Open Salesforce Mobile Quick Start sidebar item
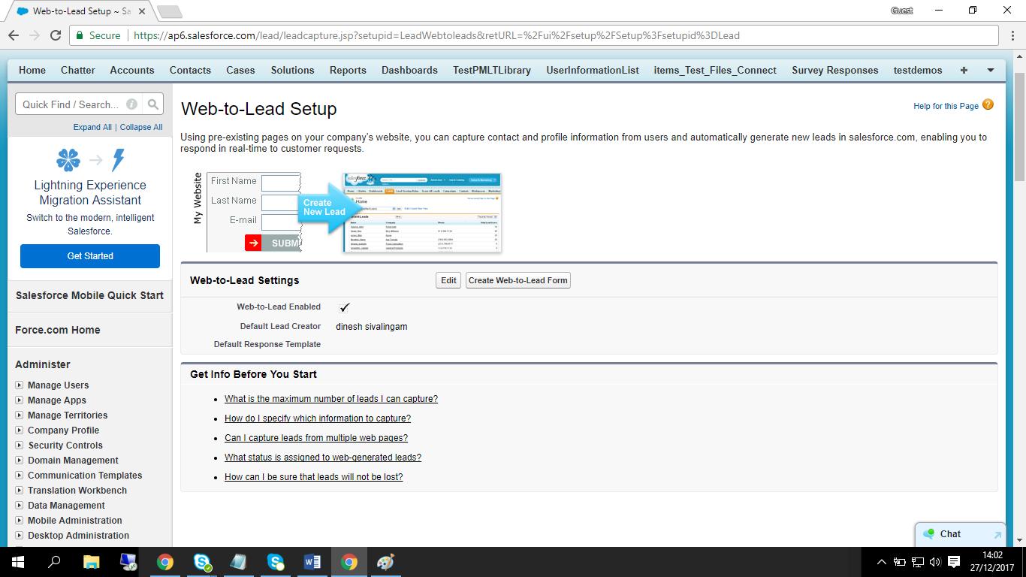The height and width of the screenshot is (577, 1026). [x=89, y=295]
